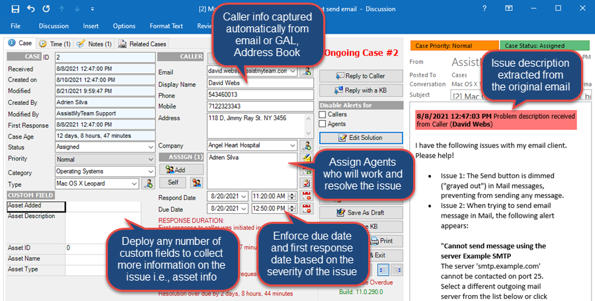Open the Related Cases tab
This screenshot has height=301, width=595.
click(x=143, y=44)
